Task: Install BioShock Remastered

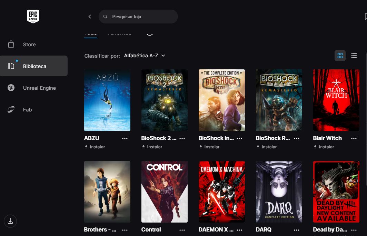Action: pos(267,147)
